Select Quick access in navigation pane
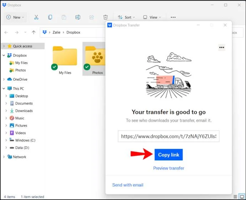This screenshot has height=200, width=246. pos(22,46)
